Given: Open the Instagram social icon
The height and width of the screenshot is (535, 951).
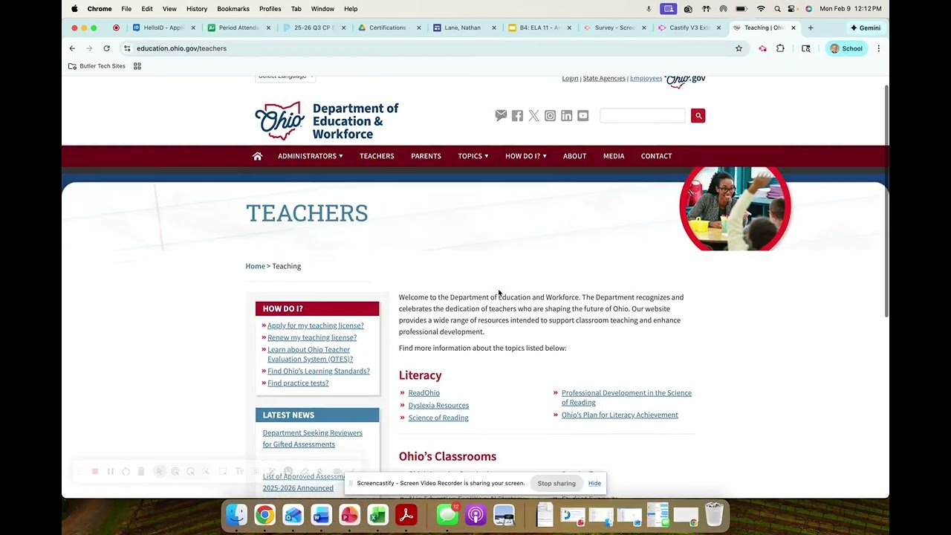Looking at the screenshot, I should pyautogui.click(x=550, y=116).
